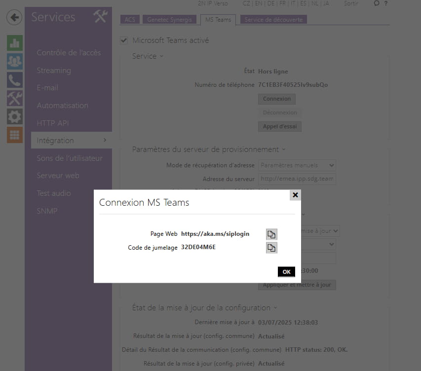This screenshot has width=421, height=371.
Task: Click the Sortir logout link
Action: point(351,3)
